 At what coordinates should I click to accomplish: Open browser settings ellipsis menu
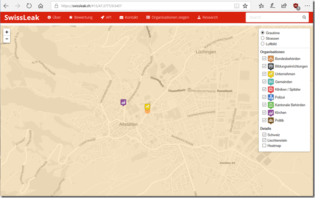pos(308,6)
